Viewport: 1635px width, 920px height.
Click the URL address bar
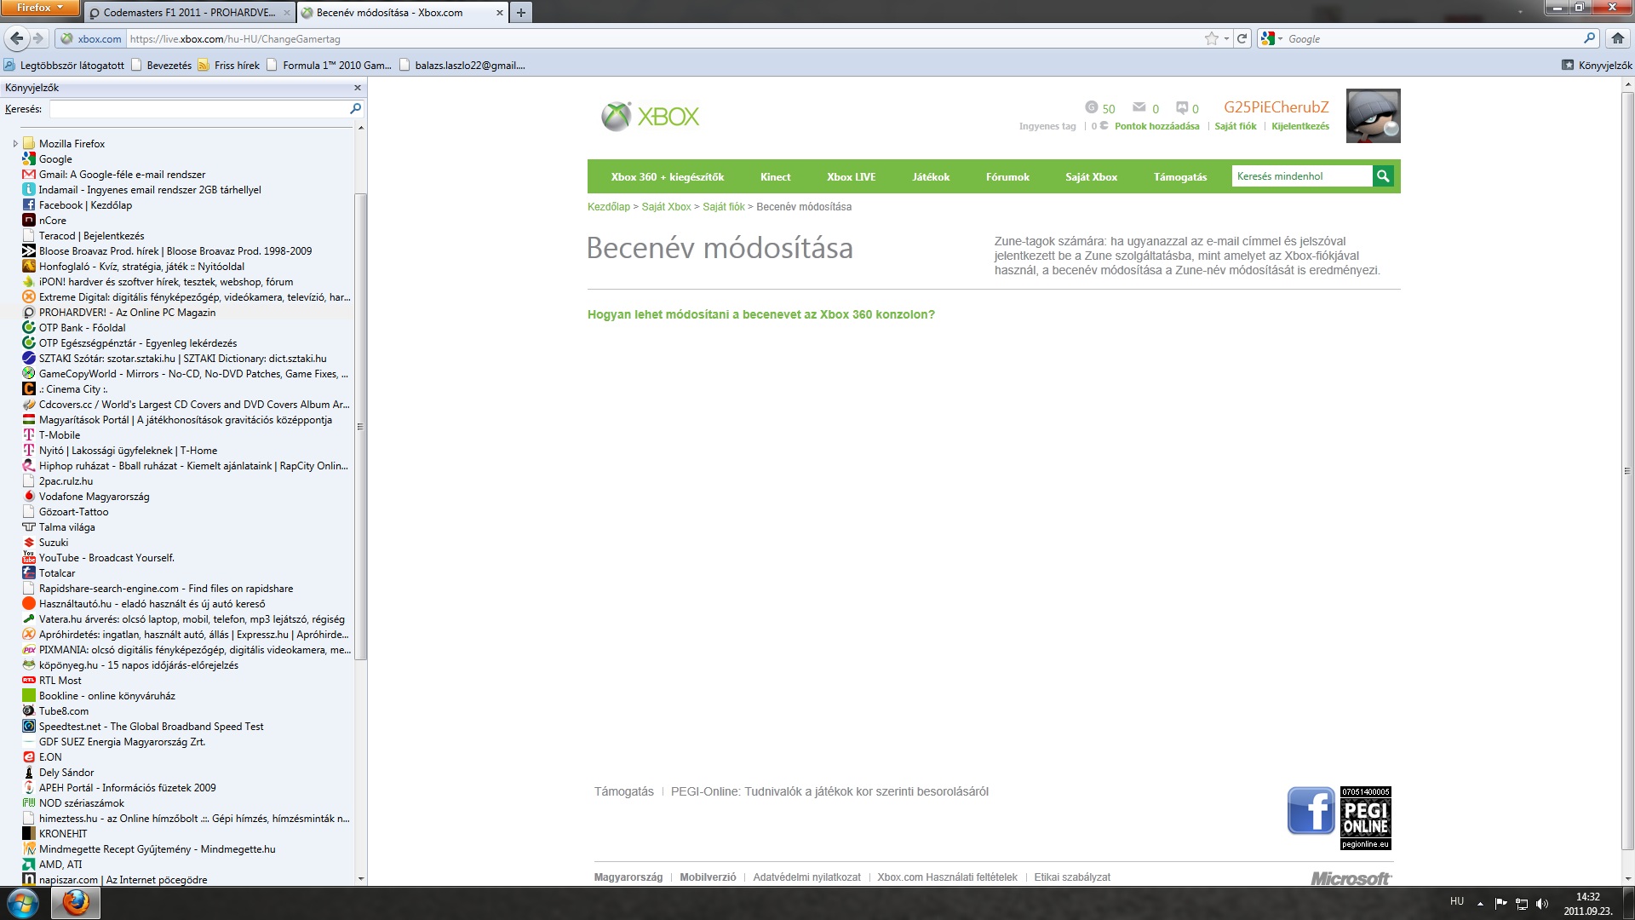tap(664, 38)
